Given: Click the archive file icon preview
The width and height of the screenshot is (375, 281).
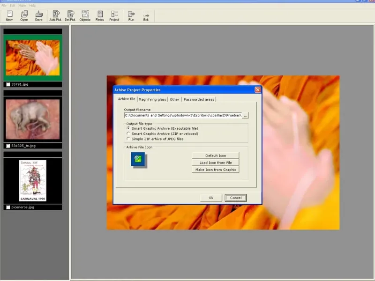Looking at the screenshot, I should pos(138,159).
